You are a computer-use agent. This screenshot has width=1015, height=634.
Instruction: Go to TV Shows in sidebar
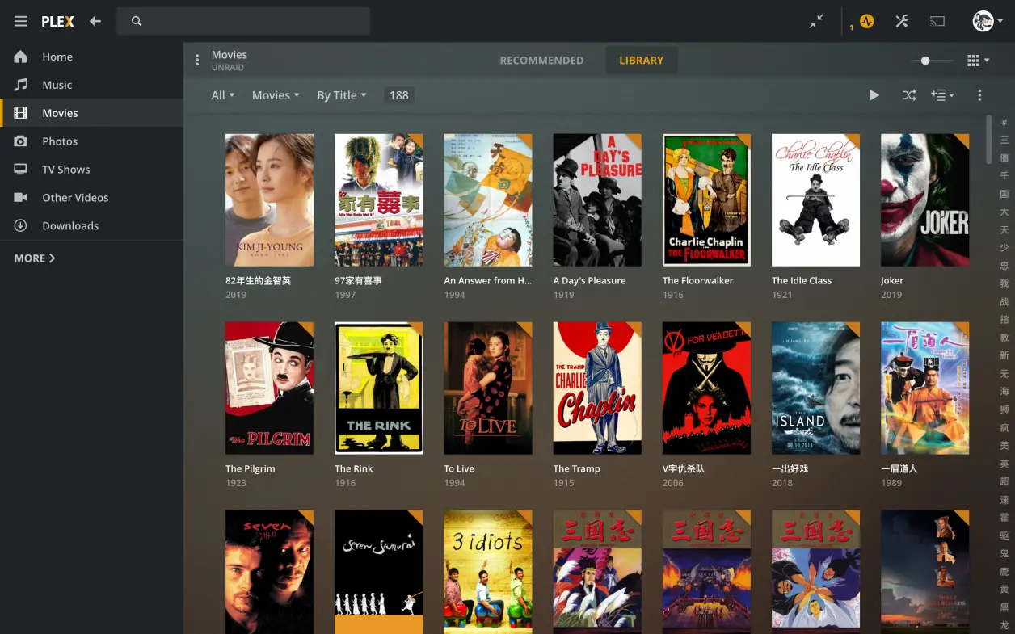tap(66, 170)
